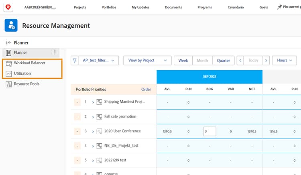Viewport: 301px width, 175px height.
Task: Open the AP_test_filter dropdown
Action: coord(98,61)
